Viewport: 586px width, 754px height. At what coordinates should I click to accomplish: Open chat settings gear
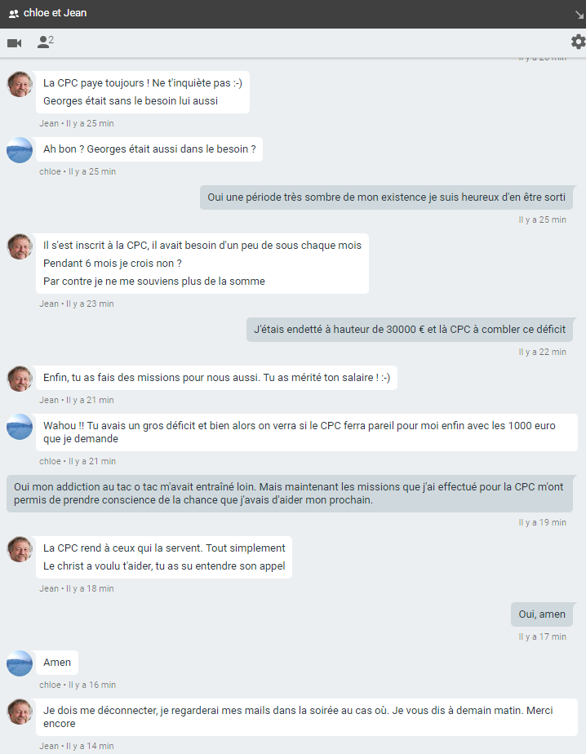pos(578,42)
